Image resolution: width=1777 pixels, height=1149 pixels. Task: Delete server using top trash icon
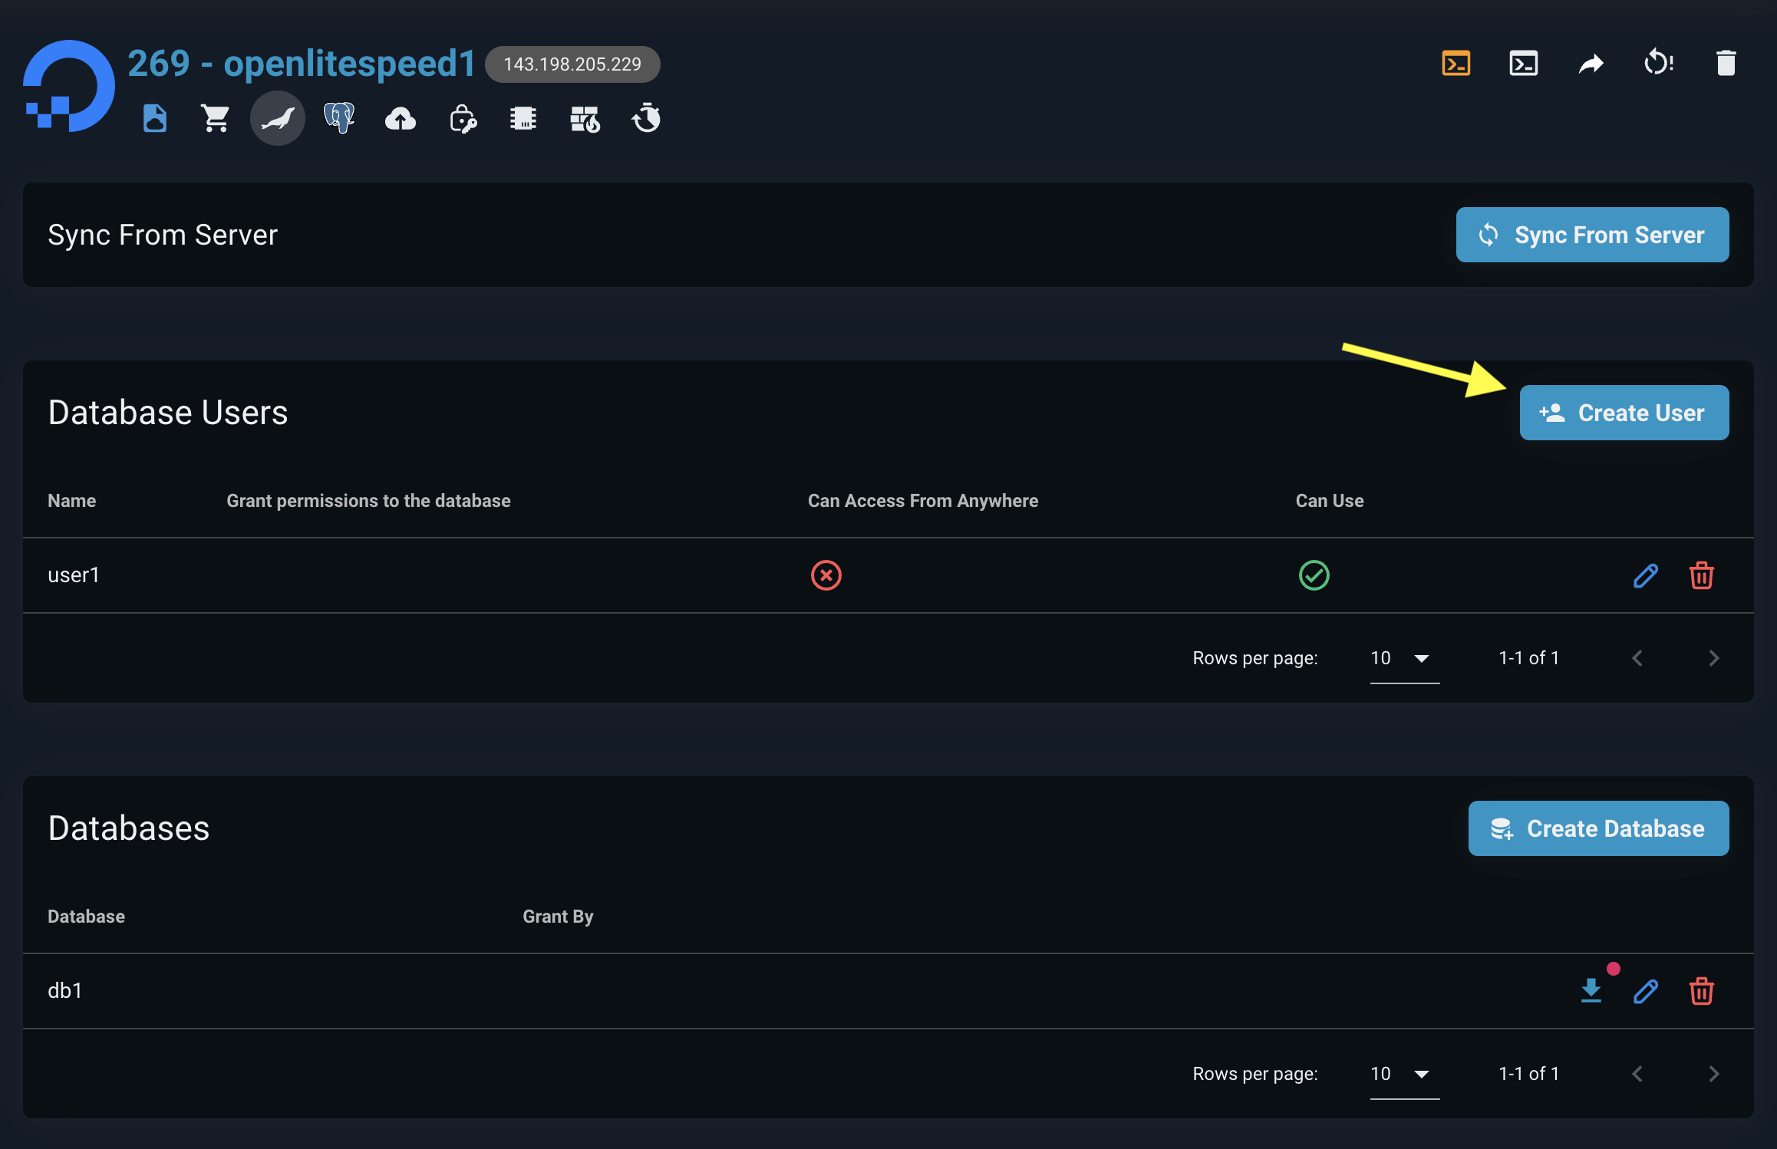click(1726, 63)
